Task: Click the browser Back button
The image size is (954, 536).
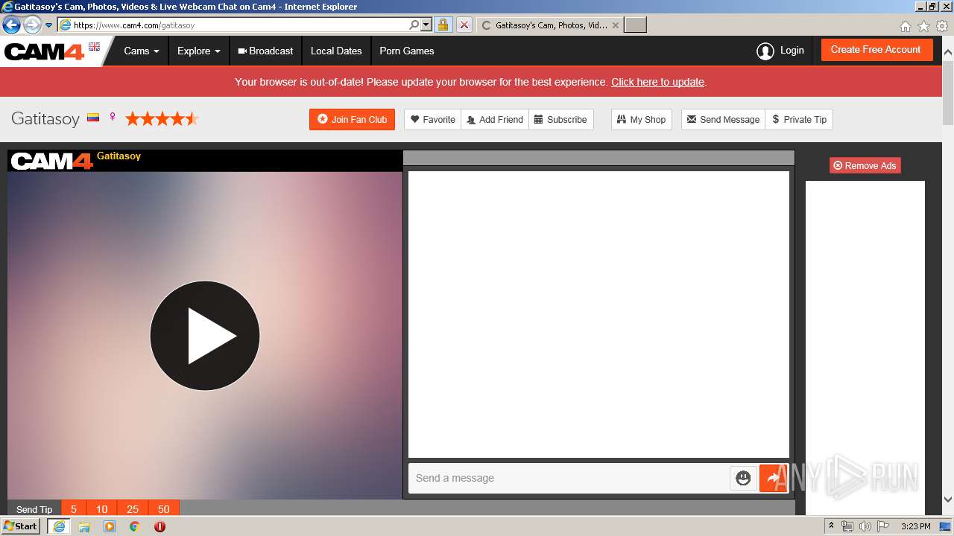Action: coord(11,25)
